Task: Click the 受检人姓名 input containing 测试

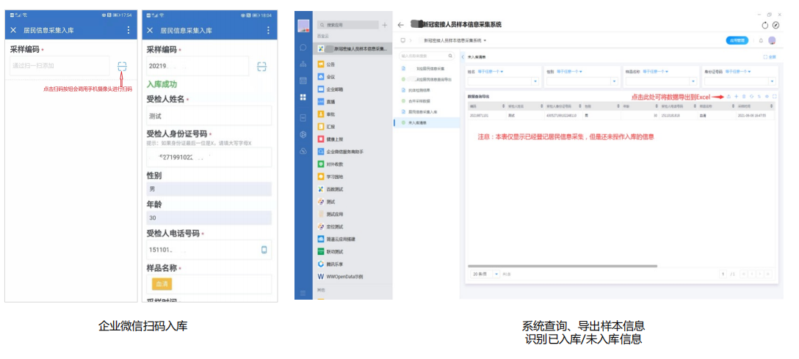Action: [x=209, y=116]
